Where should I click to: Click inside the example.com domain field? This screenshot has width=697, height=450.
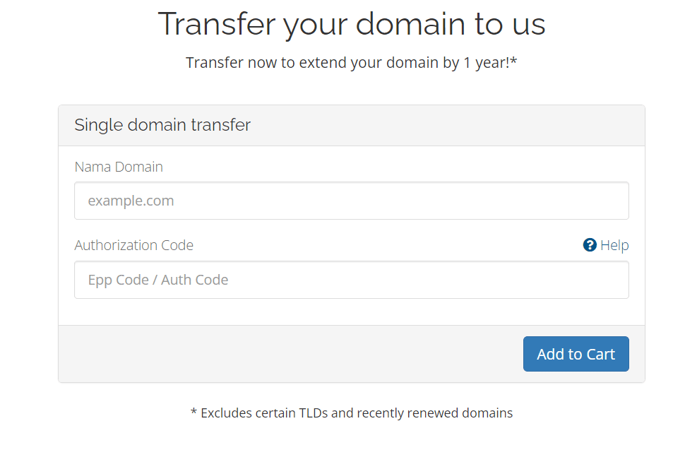click(x=351, y=201)
